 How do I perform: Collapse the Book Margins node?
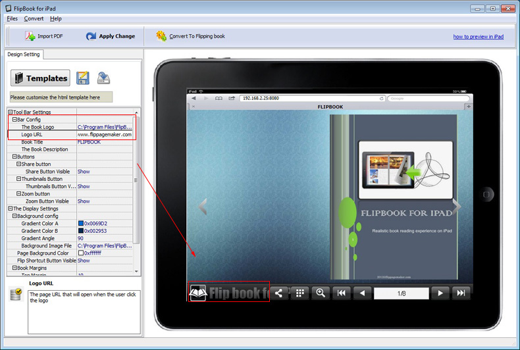(x=14, y=268)
